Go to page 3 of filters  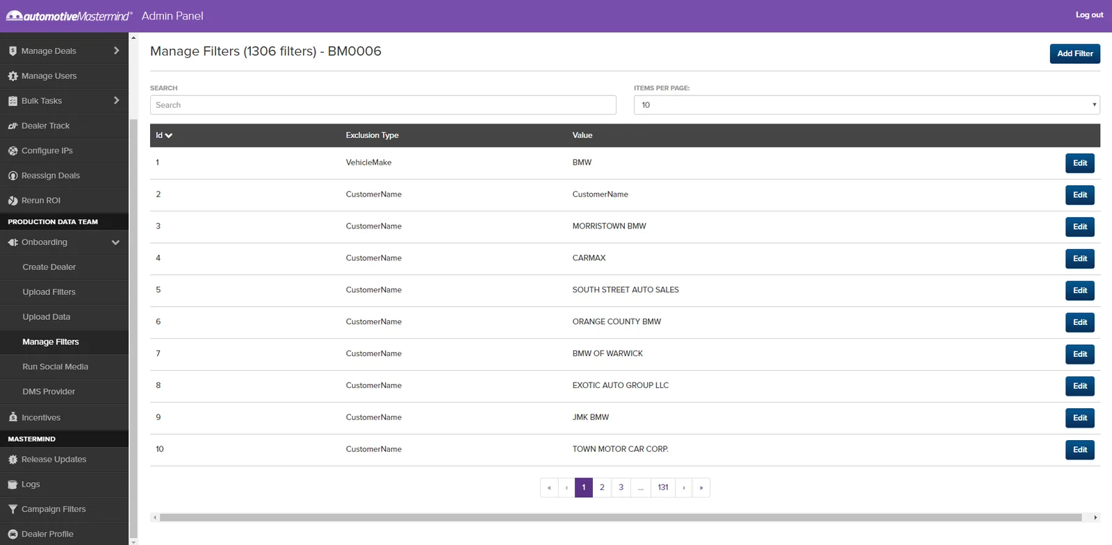621,487
